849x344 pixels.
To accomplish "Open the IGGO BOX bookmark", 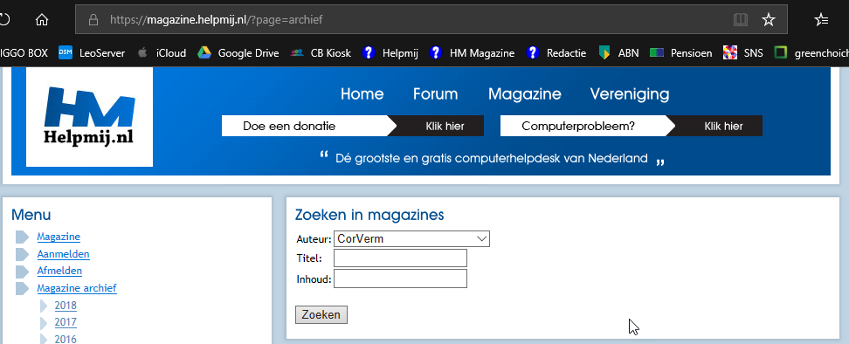I will point(24,53).
